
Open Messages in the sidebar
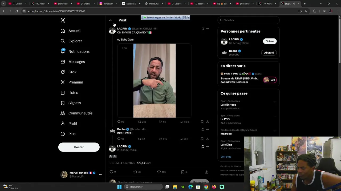point(73,62)
